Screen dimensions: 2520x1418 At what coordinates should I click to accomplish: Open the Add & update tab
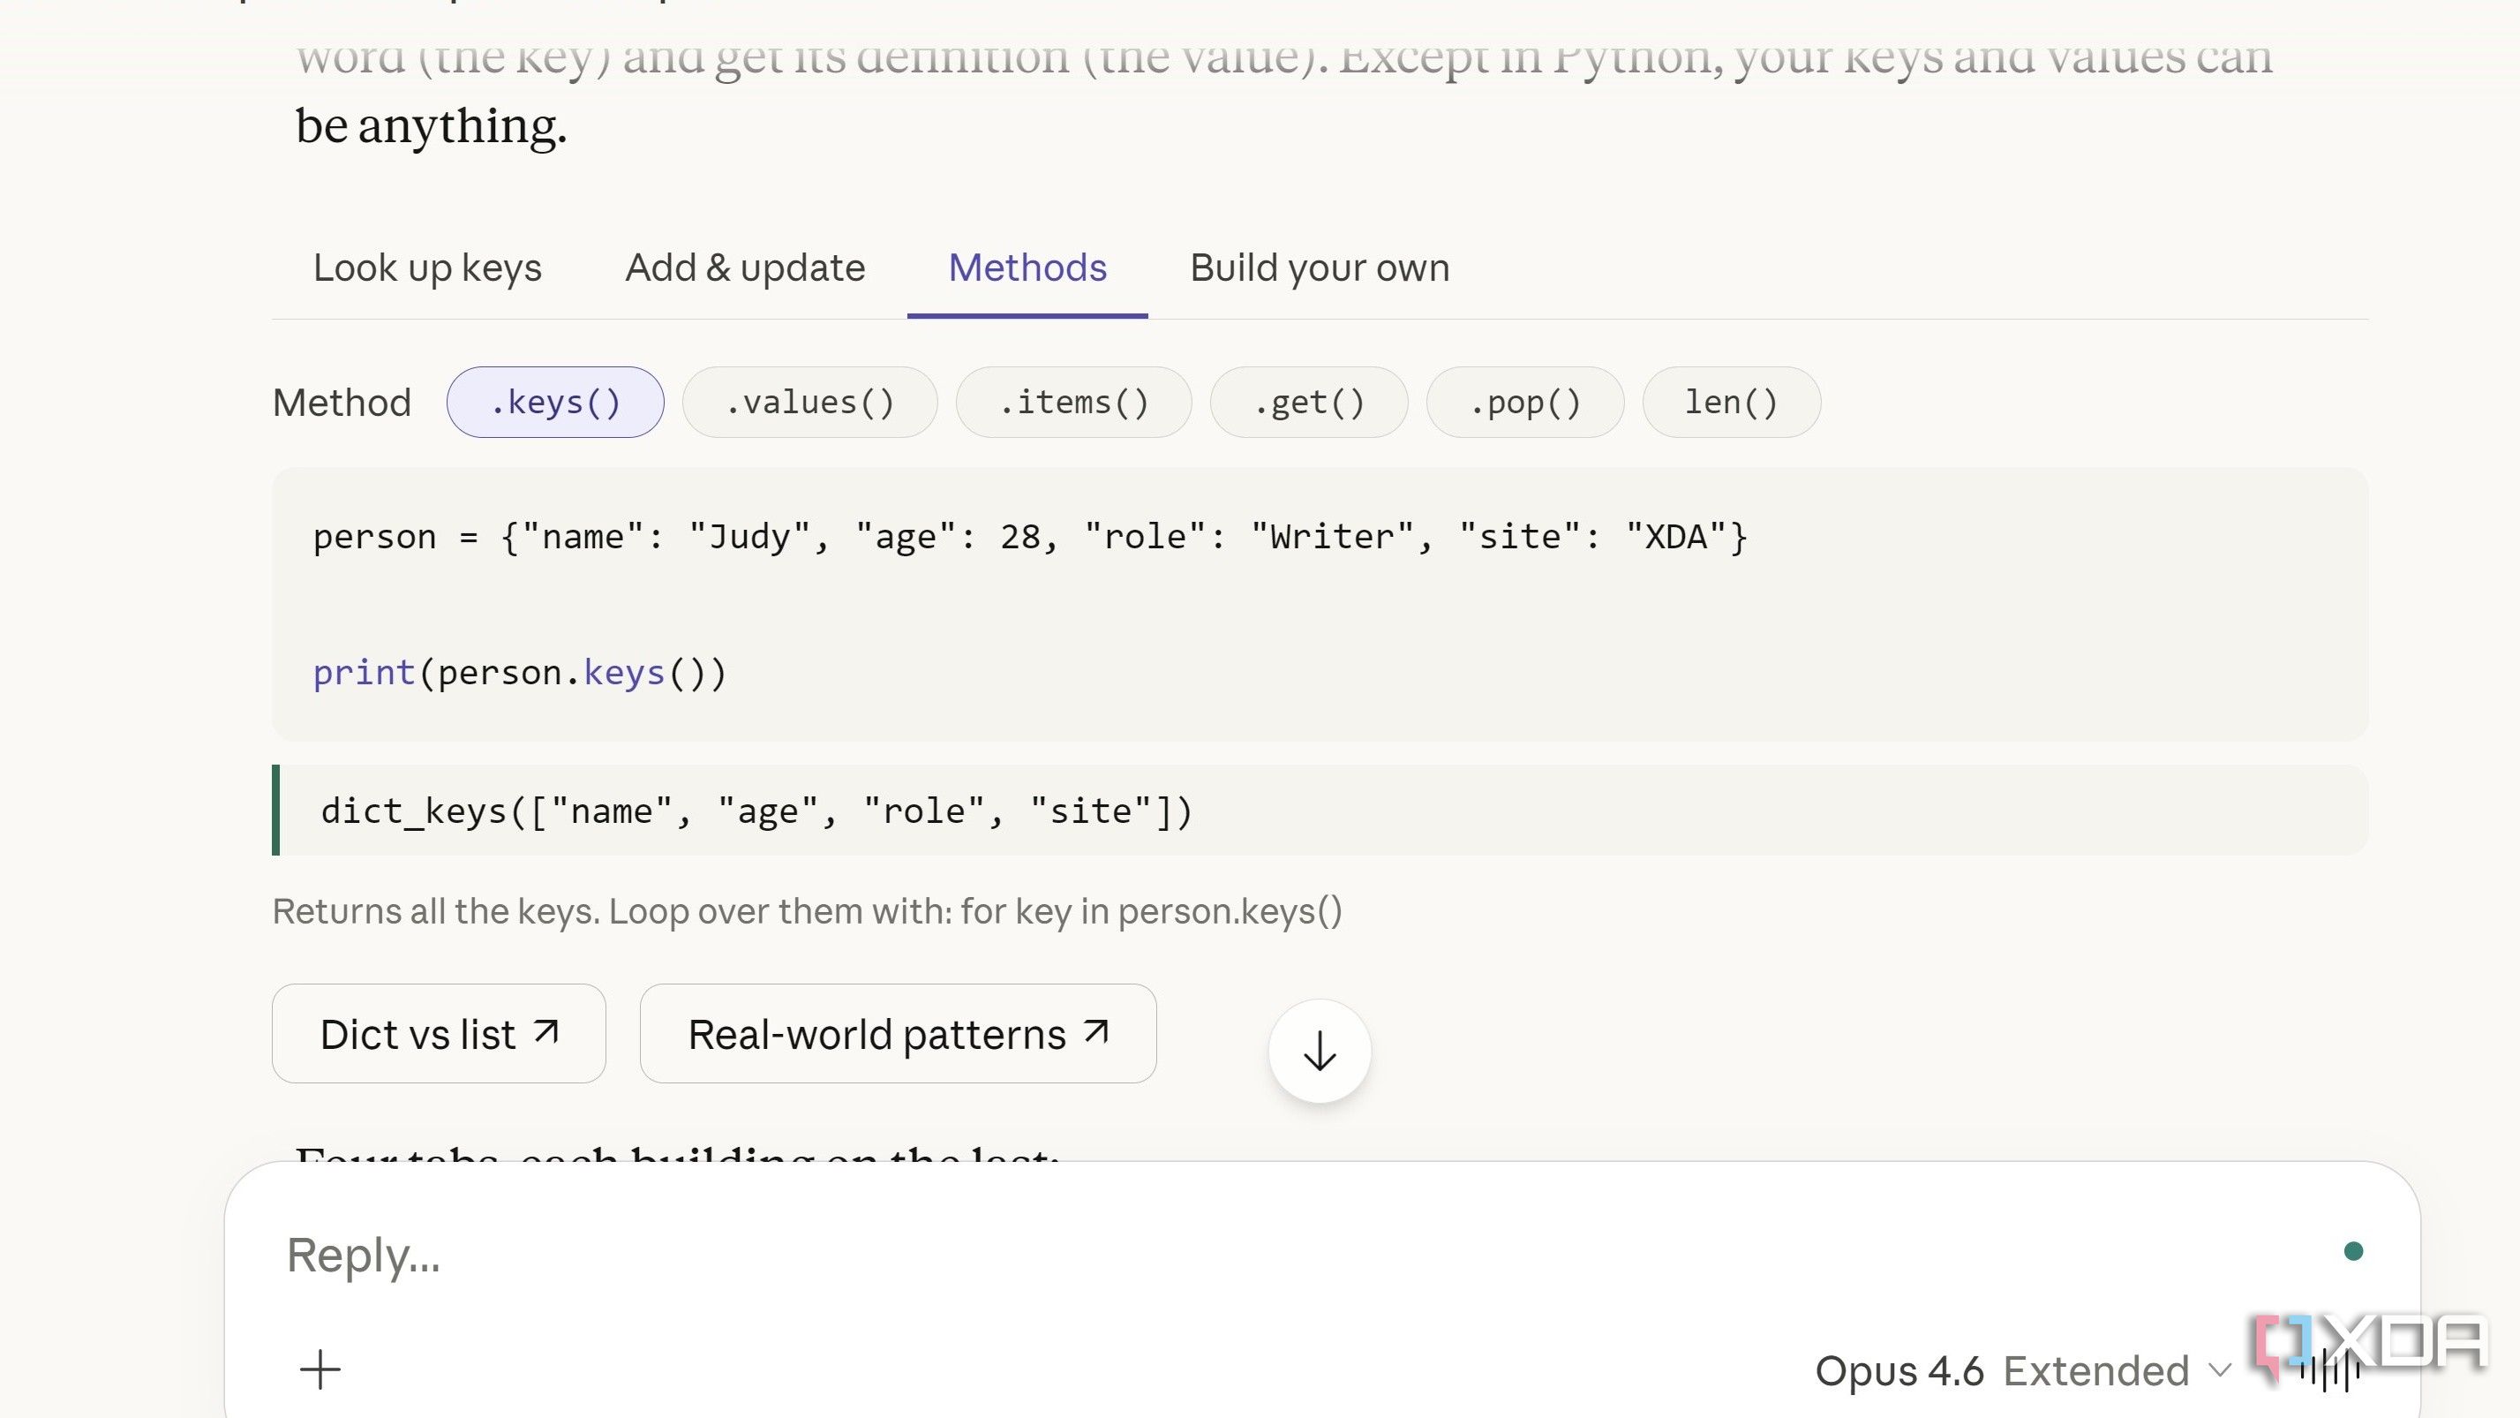click(x=746, y=268)
